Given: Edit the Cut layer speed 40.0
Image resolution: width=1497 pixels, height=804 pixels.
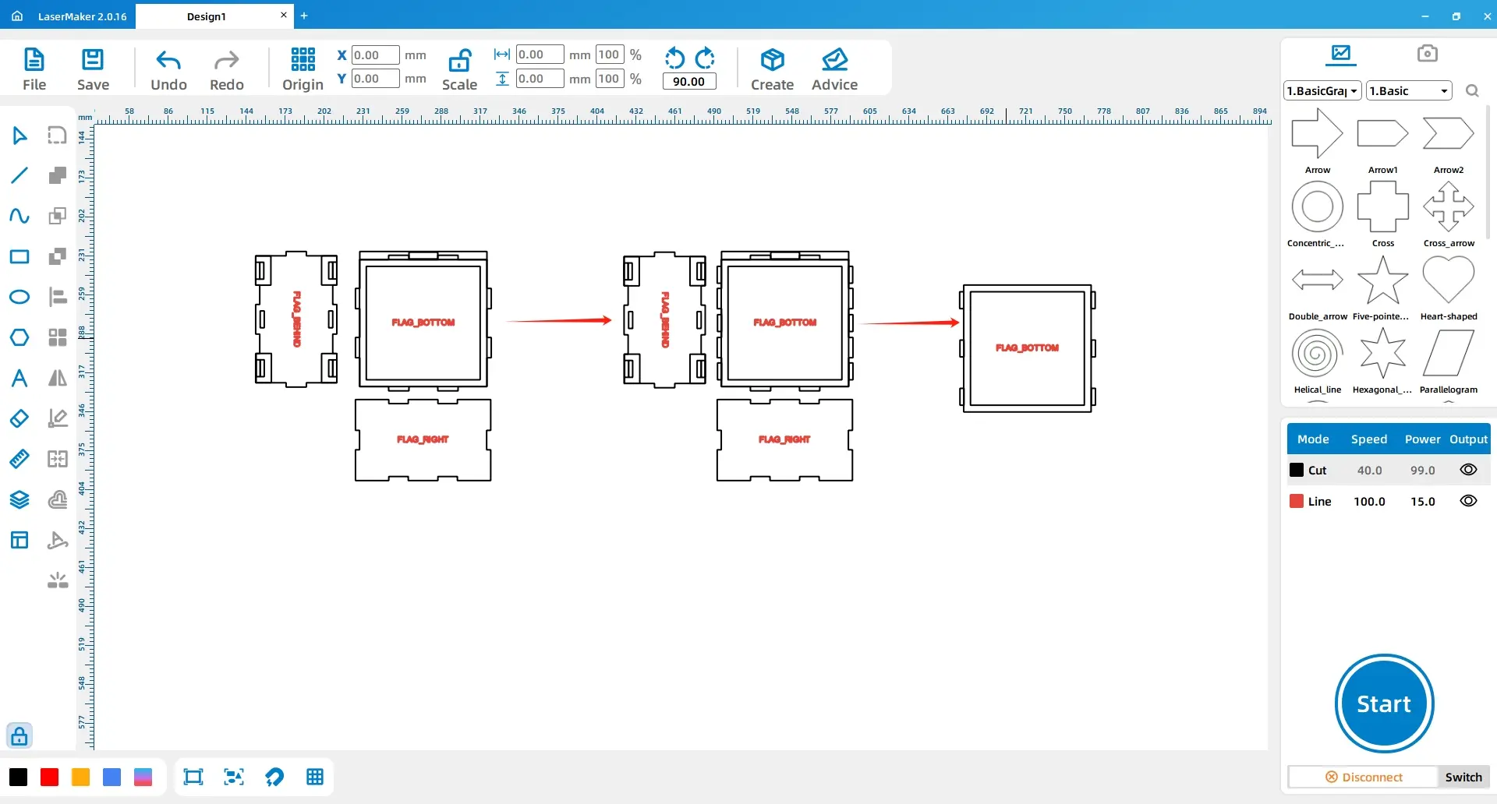Looking at the screenshot, I should (1369, 470).
